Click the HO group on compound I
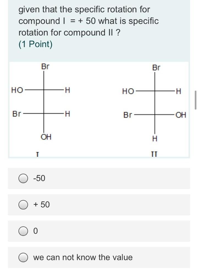198x269 pixels. 17,90
